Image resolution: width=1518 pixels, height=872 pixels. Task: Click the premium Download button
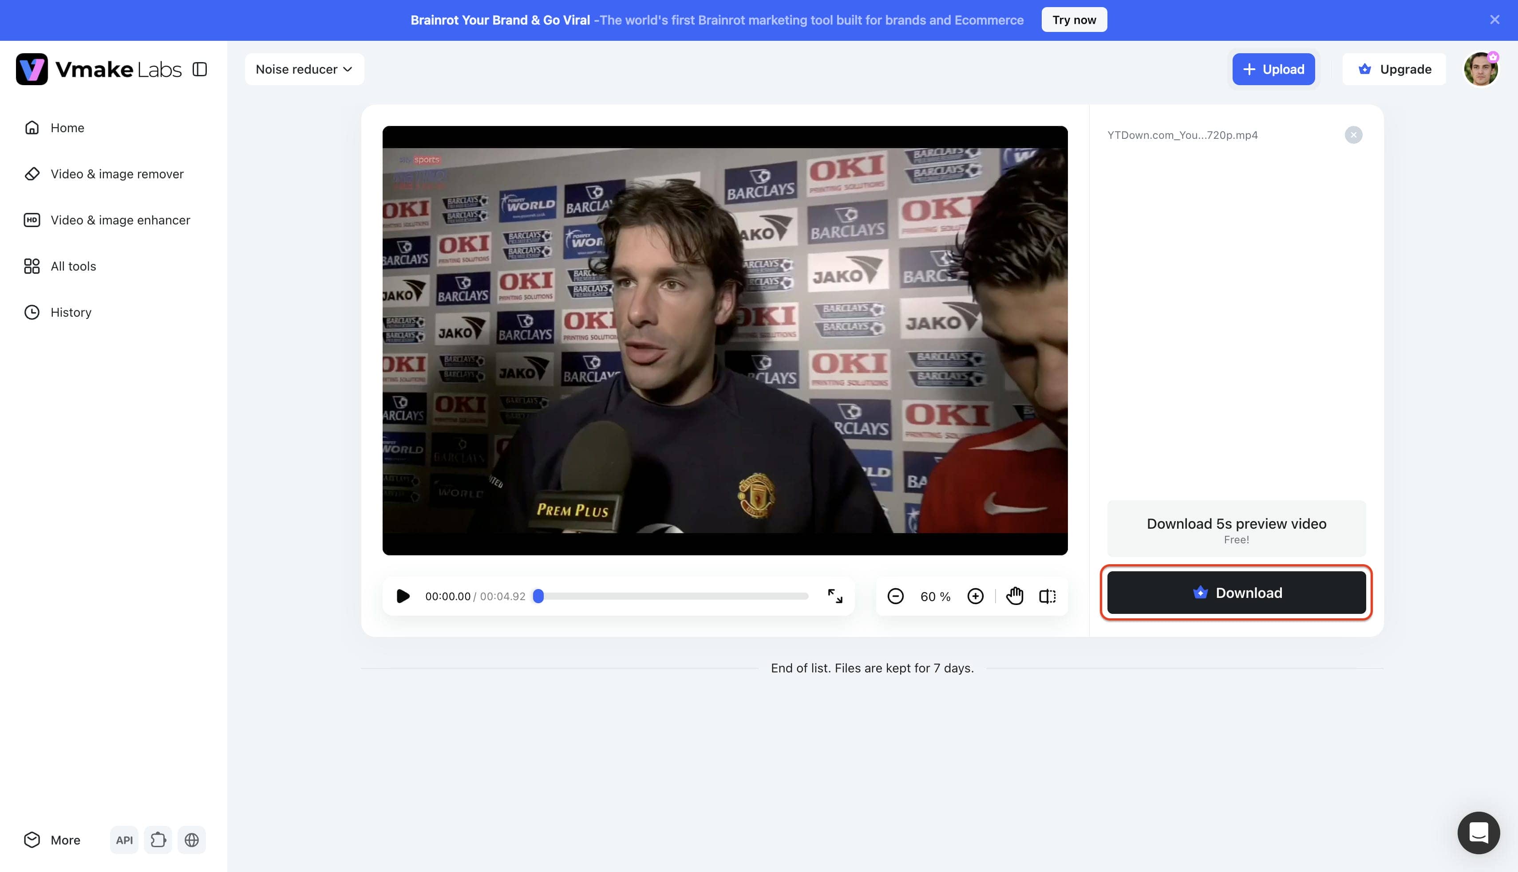click(1236, 592)
